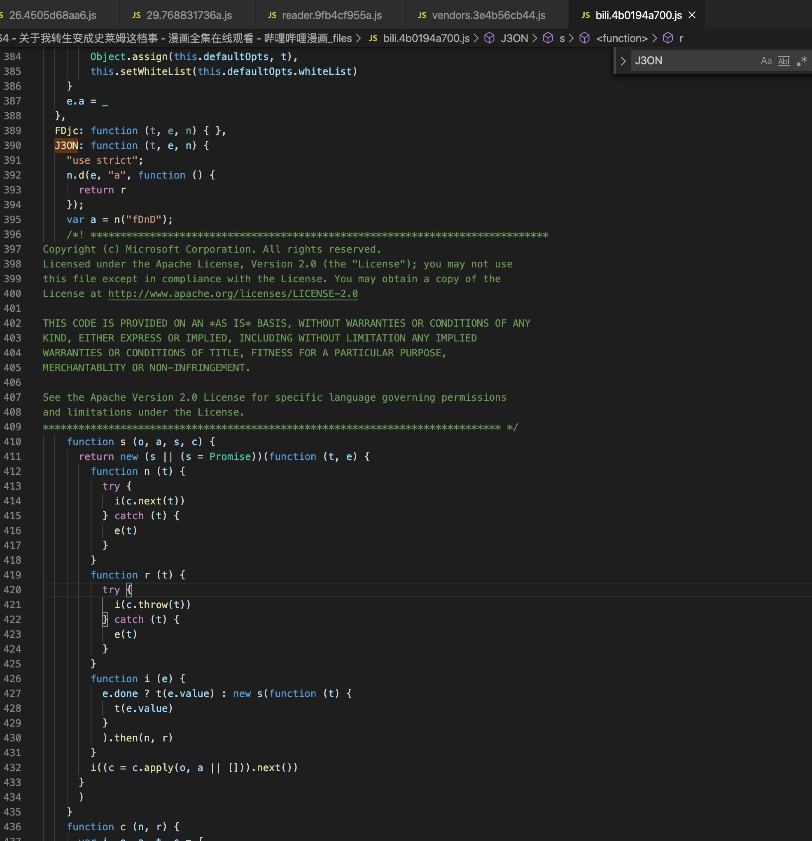Viewport: 812px width, 841px height.
Task: Switch to vendors.3e4b56cb44.js tab
Action: point(488,15)
